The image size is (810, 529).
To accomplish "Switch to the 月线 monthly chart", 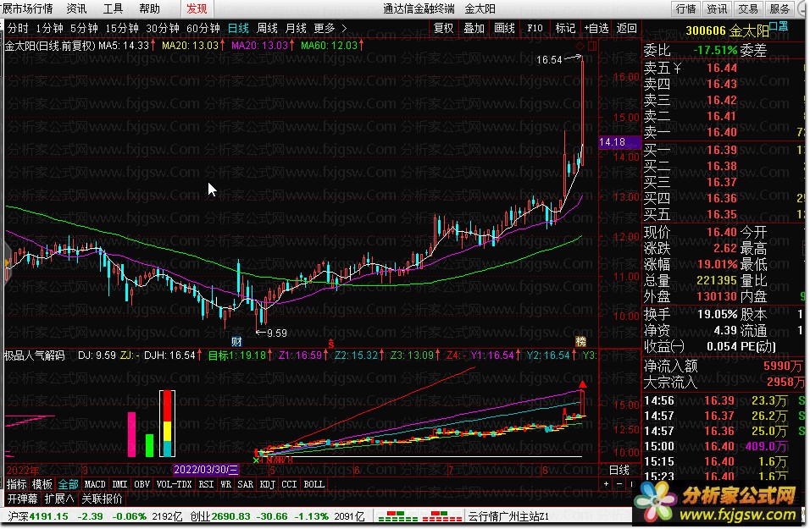I will (297, 29).
